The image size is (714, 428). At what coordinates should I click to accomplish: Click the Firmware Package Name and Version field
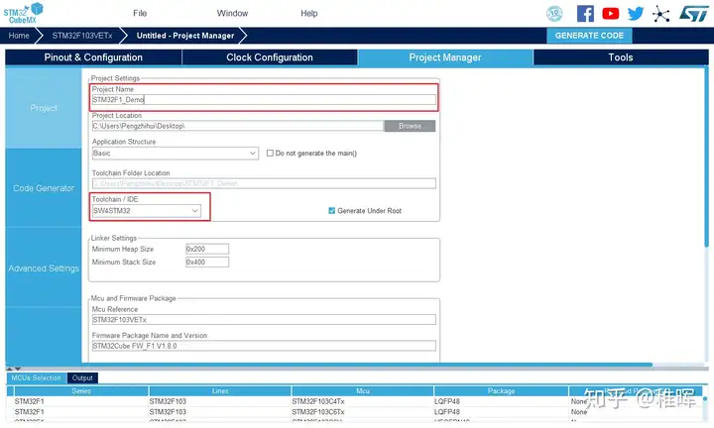(264, 346)
